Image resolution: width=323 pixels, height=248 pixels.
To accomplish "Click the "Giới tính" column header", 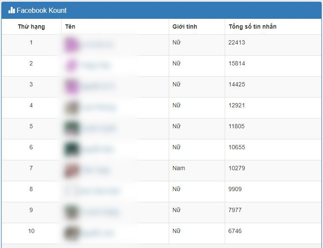I will (185, 27).
